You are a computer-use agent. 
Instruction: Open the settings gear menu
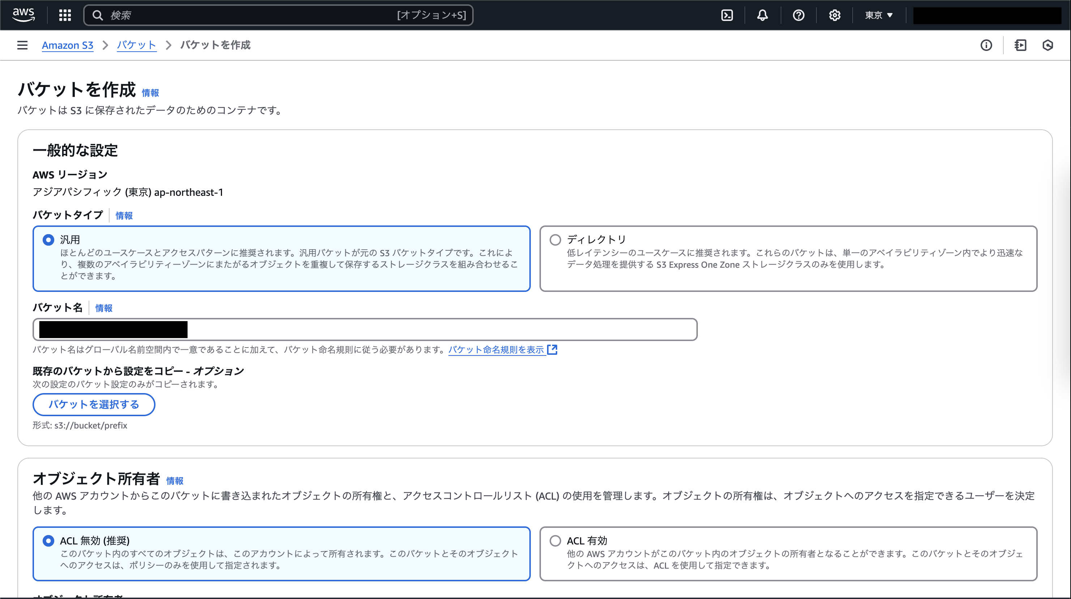[835, 16]
